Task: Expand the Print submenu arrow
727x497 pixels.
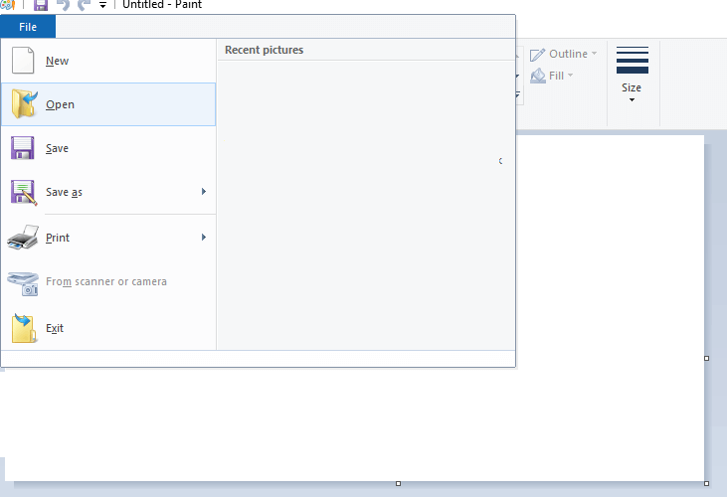Action: pos(204,238)
